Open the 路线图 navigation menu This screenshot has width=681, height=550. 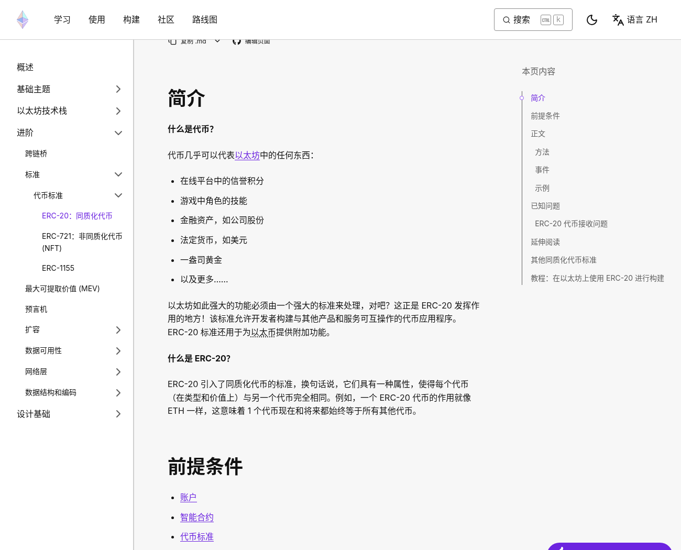[x=205, y=20]
